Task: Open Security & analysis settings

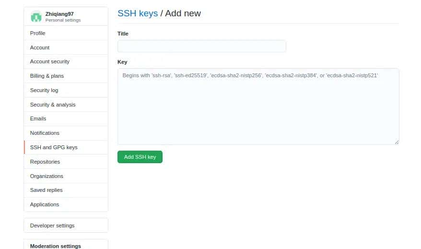Action: coord(53,105)
